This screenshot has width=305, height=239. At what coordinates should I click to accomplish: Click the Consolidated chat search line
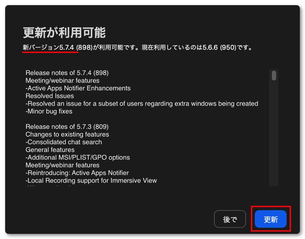pos(64,142)
